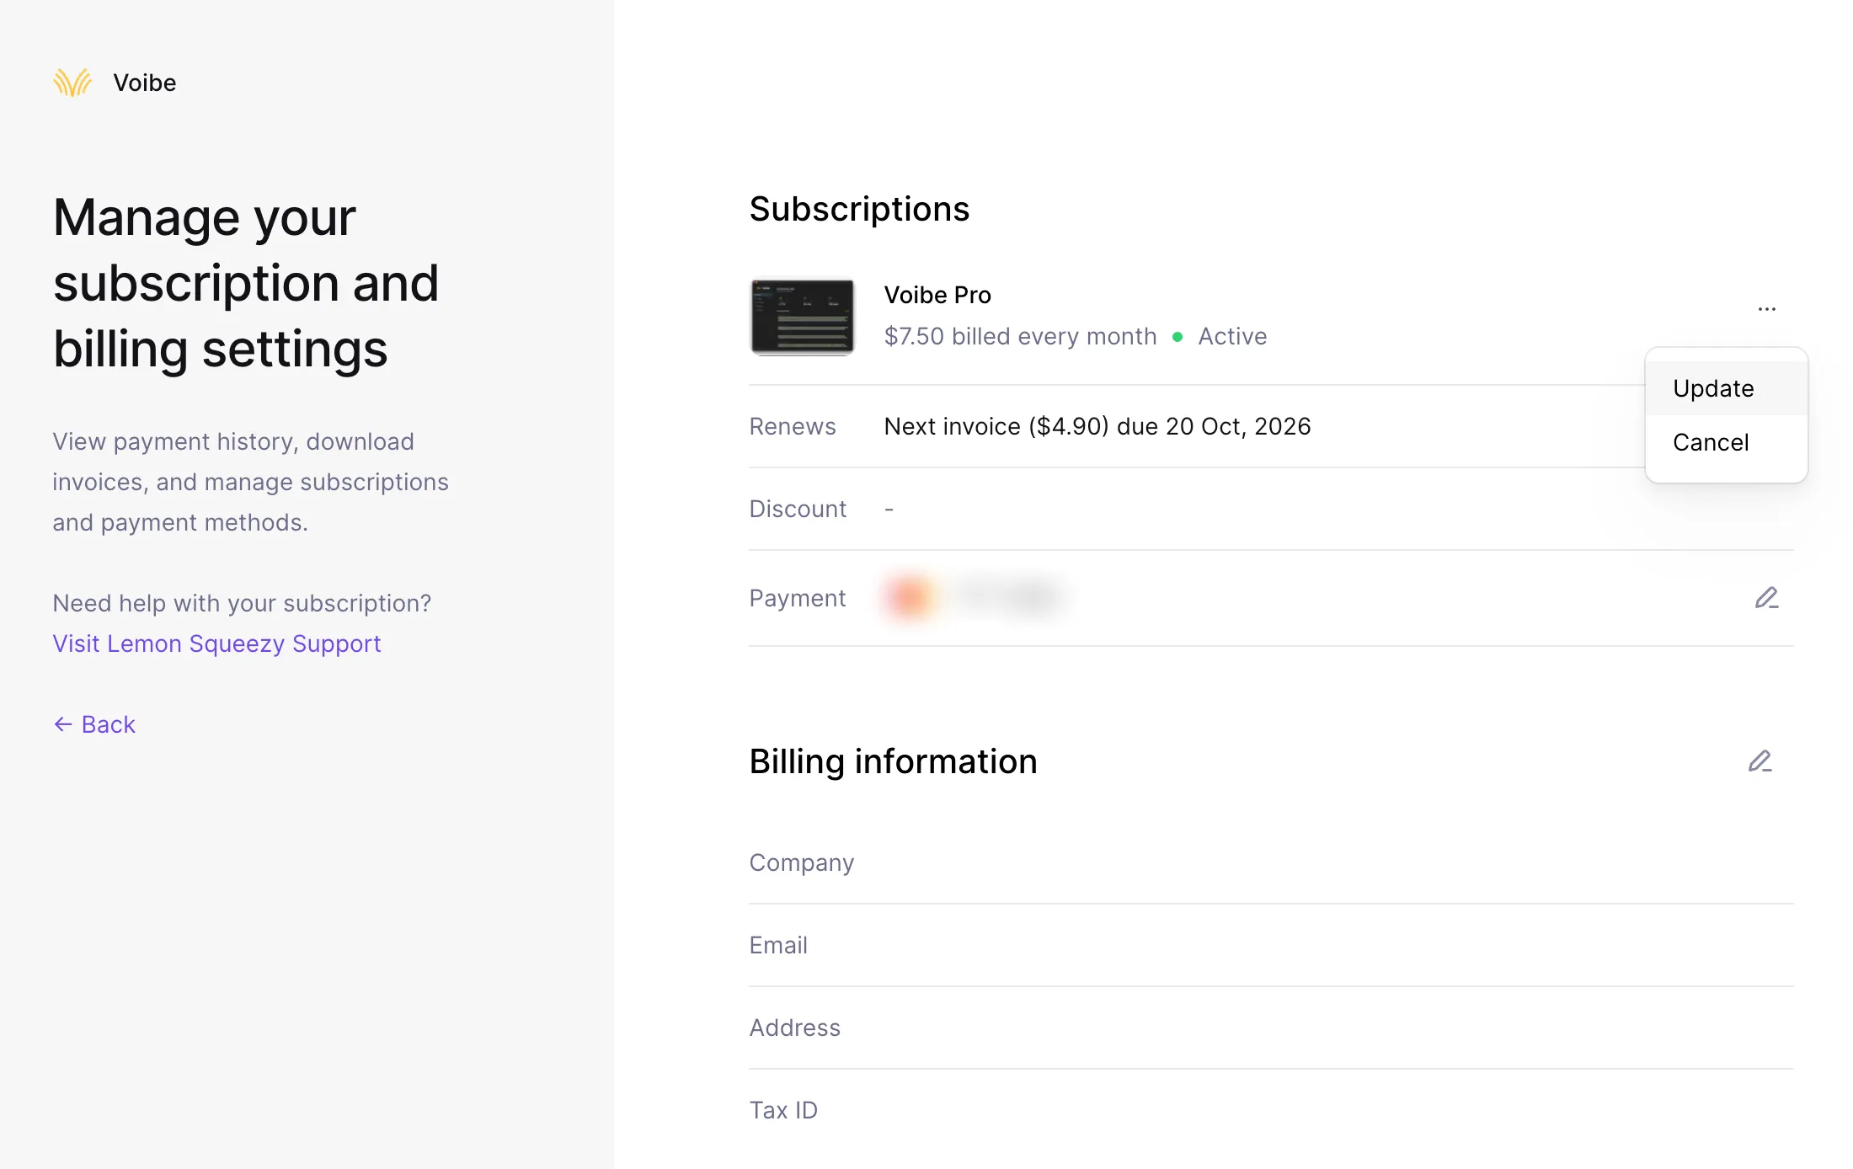Viewport: 1853px width, 1169px height.
Task: Click the Payment row label
Action: click(x=798, y=598)
